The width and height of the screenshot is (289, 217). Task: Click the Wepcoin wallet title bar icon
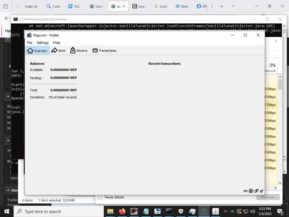pyautogui.click(x=29, y=35)
